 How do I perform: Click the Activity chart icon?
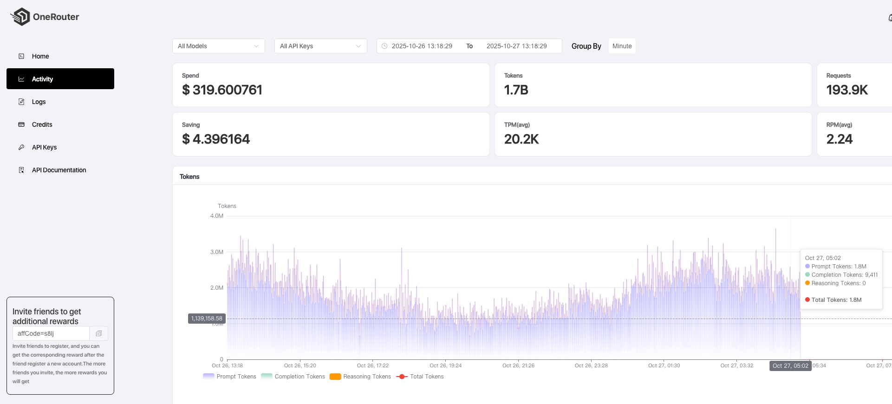point(21,79)
